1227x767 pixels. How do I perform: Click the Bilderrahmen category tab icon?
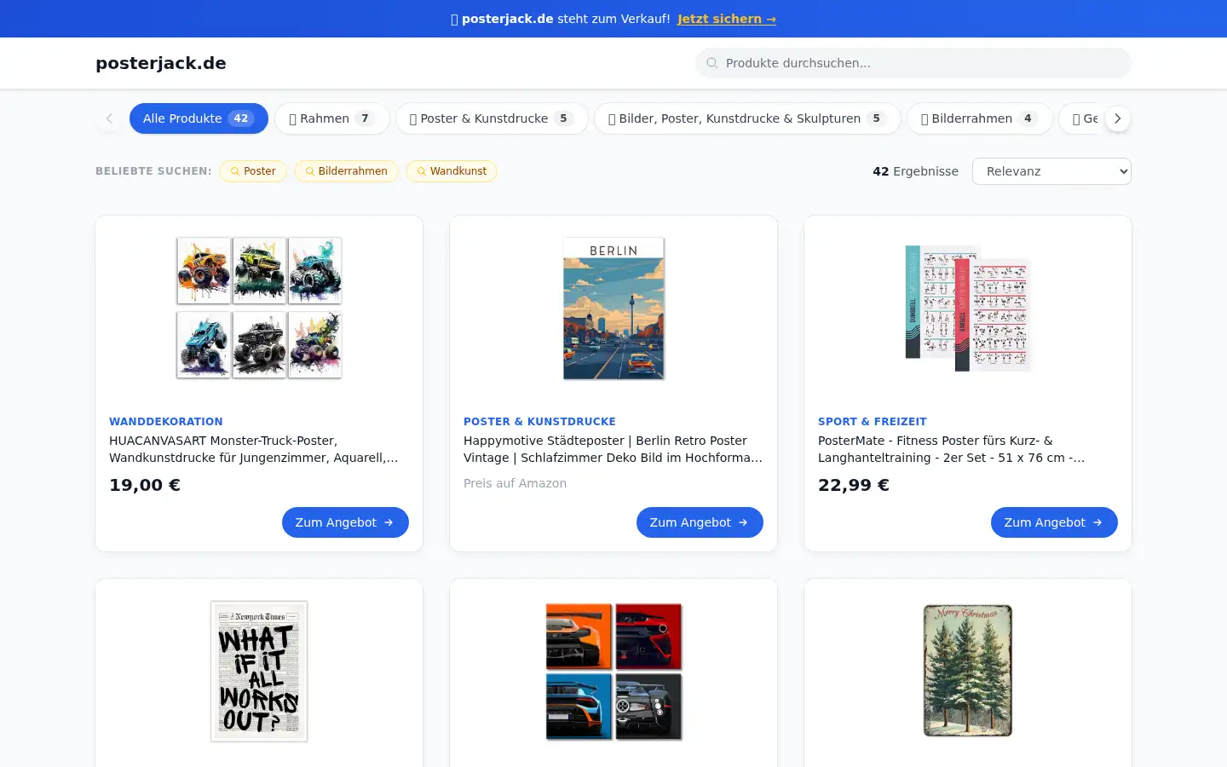coord(925,119)
